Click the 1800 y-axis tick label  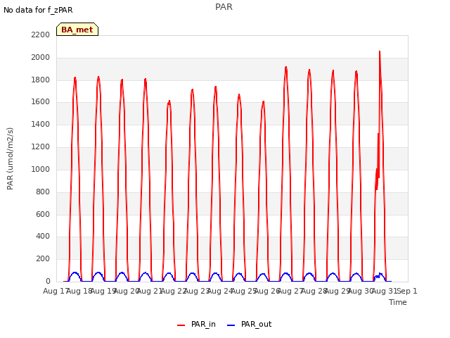pos(41,80)
